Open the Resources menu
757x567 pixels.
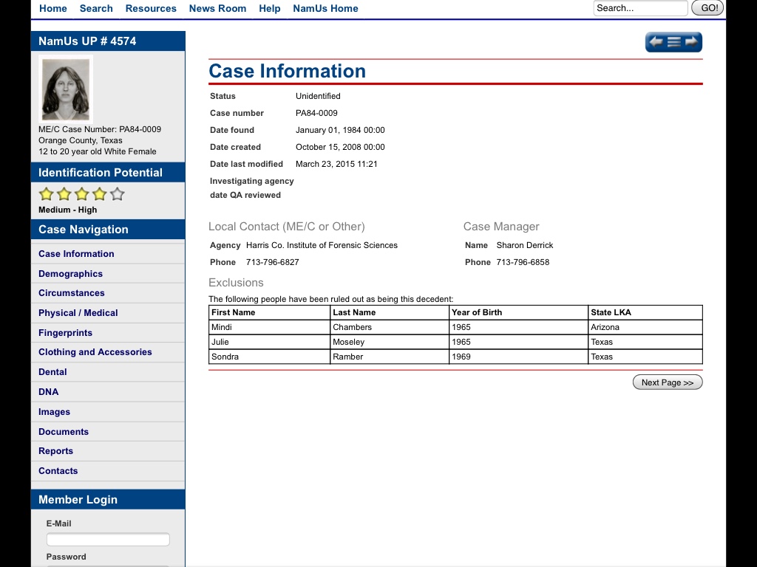[x=151, y=8]
